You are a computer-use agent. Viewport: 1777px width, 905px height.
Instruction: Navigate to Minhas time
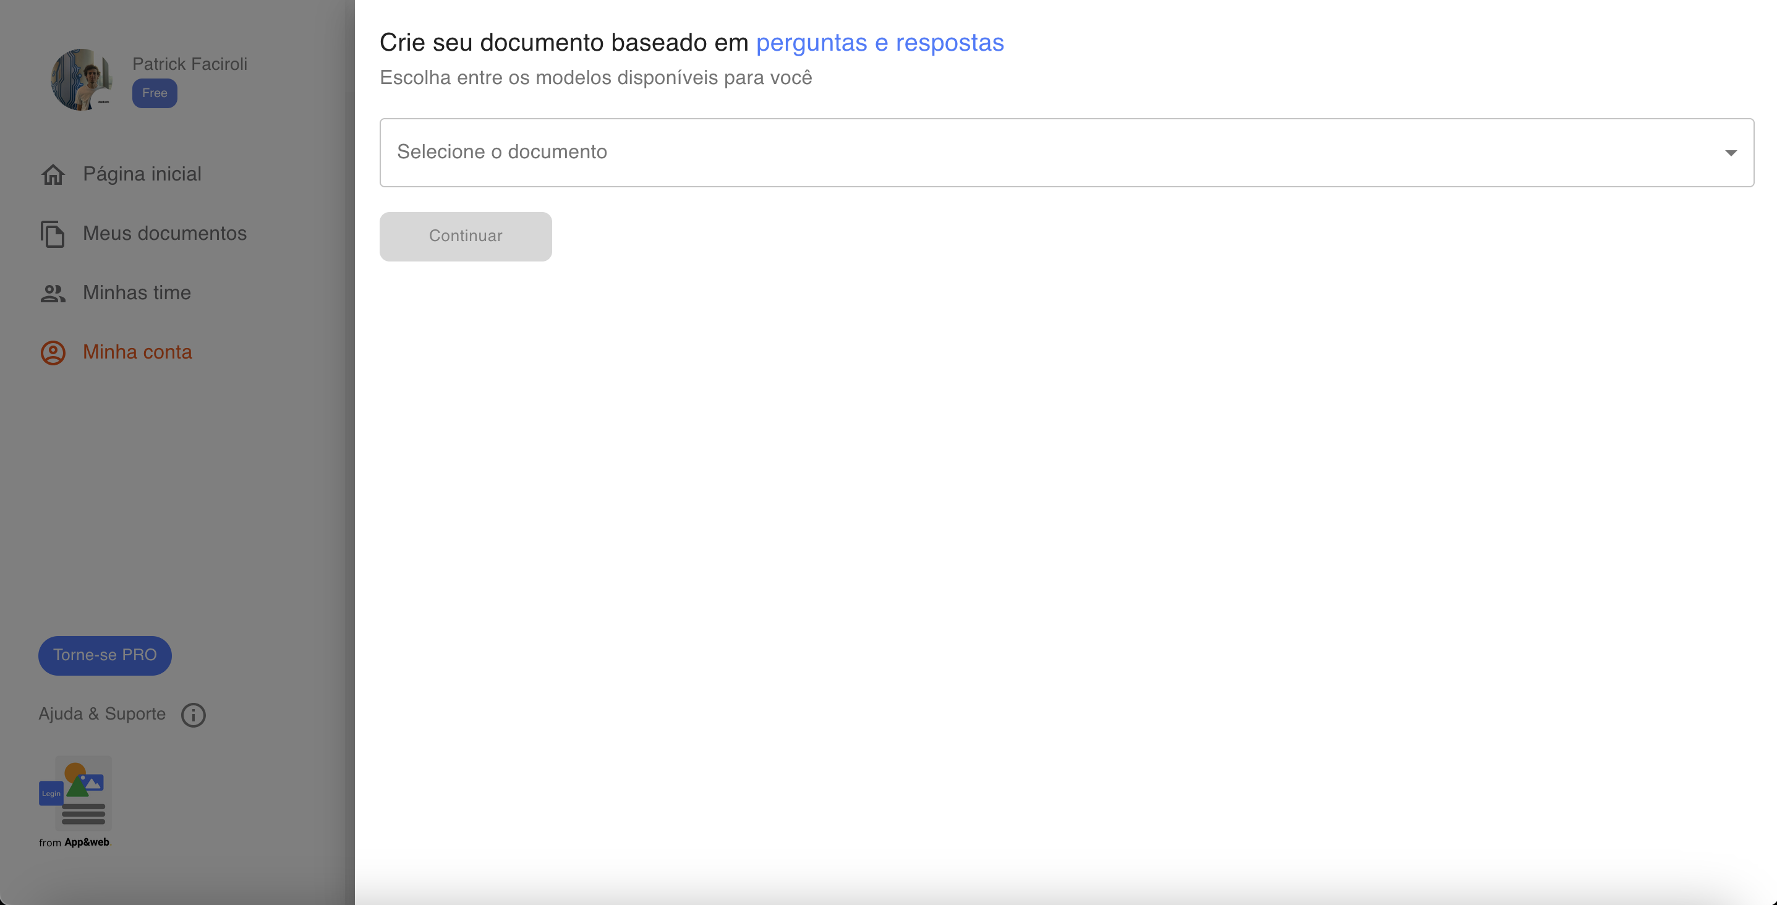click(x=137, y=292)
